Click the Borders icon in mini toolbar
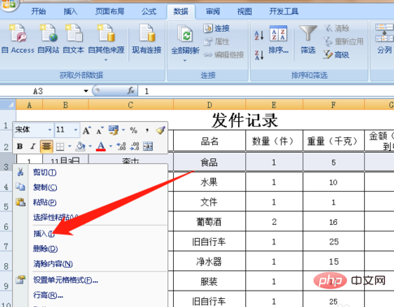Viewport: 394px width, 307px height. tap(60, 146)
